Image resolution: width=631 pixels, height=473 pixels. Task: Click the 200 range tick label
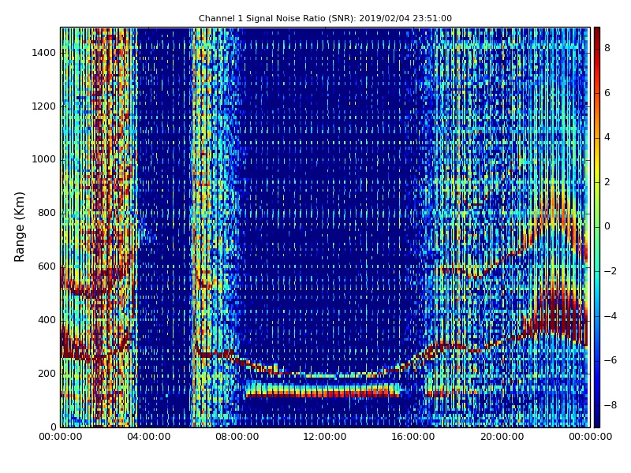click(x=47, y=373)
